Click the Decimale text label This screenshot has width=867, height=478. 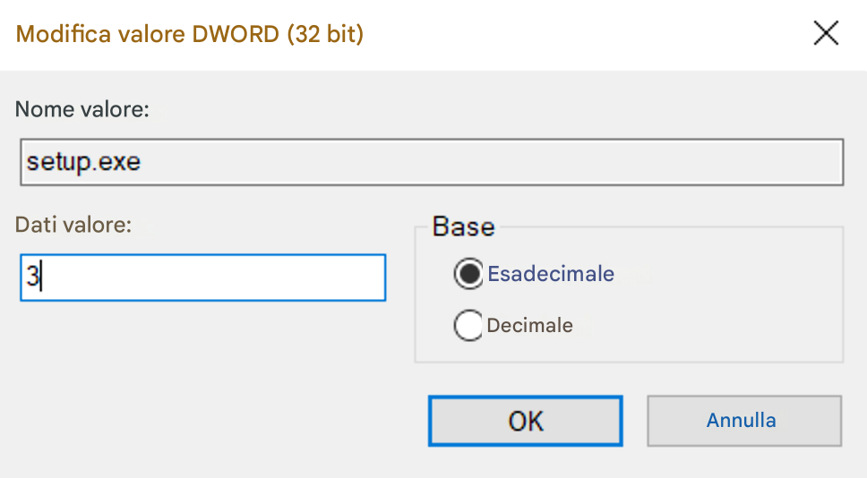coord(529,326)
